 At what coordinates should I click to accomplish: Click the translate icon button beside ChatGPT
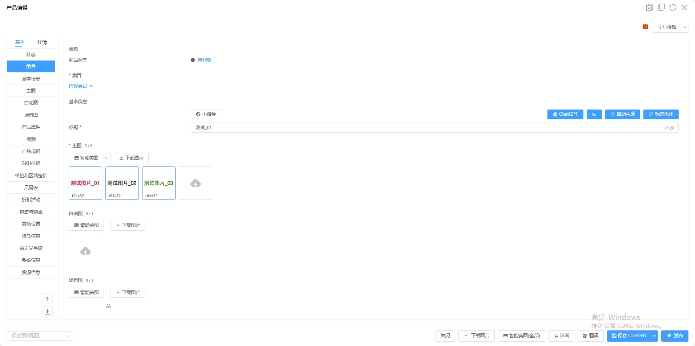coord(594,114)
